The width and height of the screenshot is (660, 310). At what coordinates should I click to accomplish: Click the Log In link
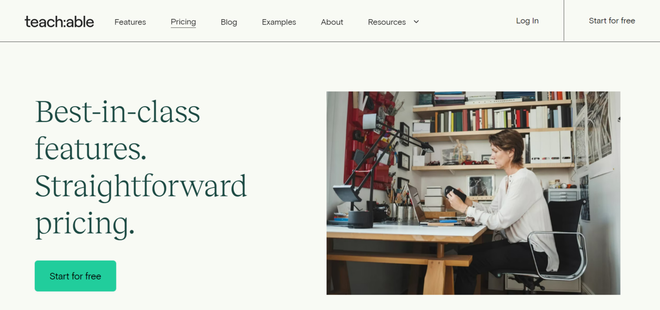[527, 21]
